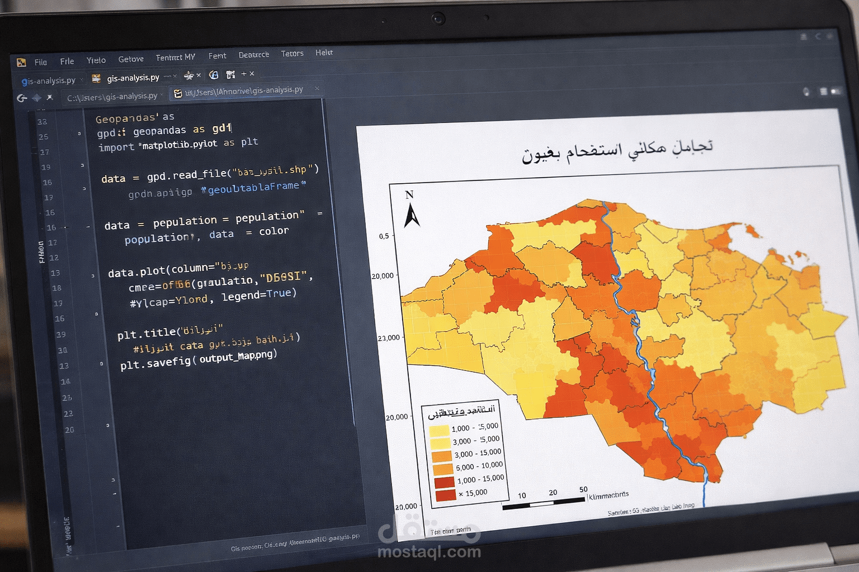This screenshot has height=572, width=859.
Task: Flip the toggle switch above the map panel
Action: (836, 91)
